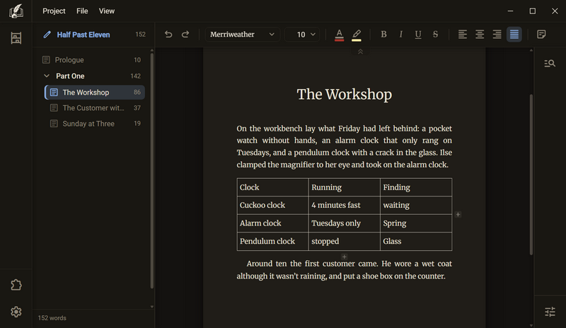Click the table cell 'Spring'
Image resolution: width=566 pixels, height=328 pixels.
pyautogui.click(x=416, y=223)
